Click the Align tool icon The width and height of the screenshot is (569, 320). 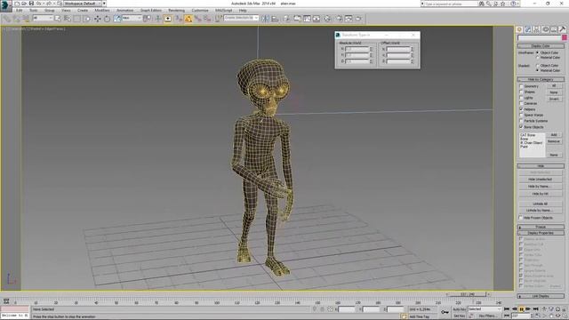(275, 19)
